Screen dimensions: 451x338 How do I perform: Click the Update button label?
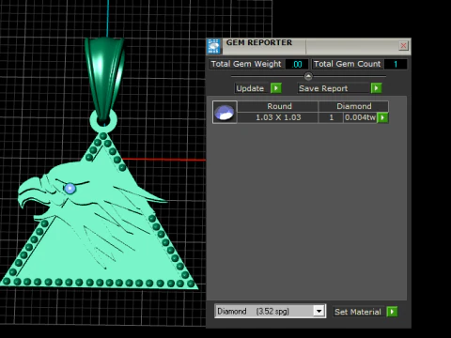click(250, 88)
